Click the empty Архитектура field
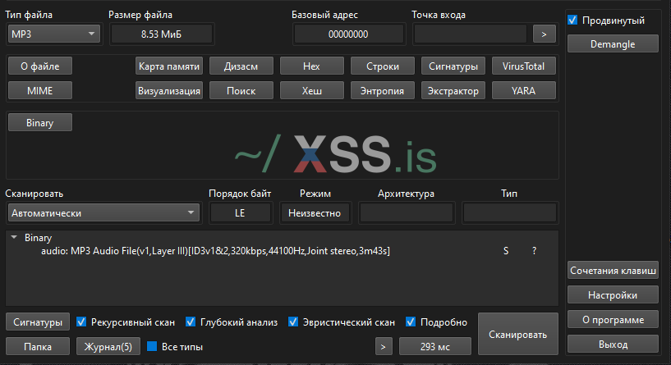The height and width of the screenshot is (365, 671). (x=407, y=212)
